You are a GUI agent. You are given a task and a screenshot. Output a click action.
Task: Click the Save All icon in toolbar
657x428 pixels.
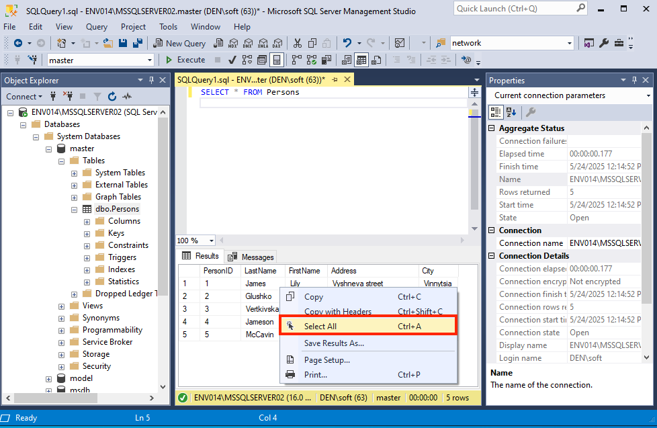[138, 43]
